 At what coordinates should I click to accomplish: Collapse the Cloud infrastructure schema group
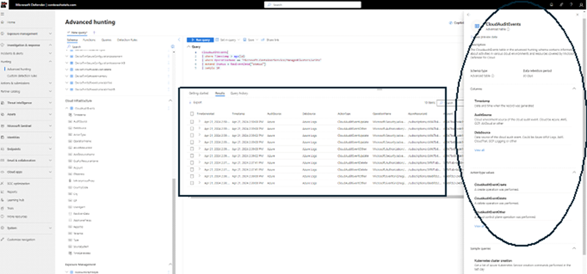[171, 100]
